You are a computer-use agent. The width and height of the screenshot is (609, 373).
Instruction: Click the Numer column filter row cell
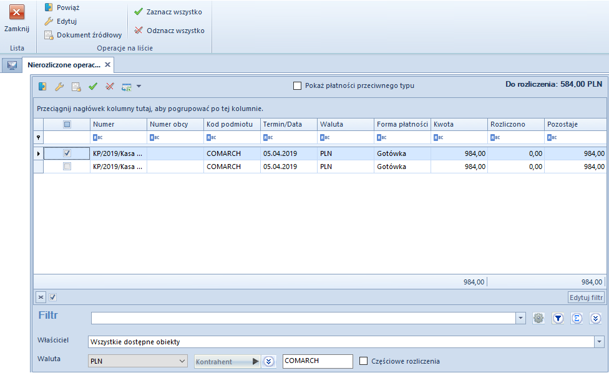coord(119,137)
